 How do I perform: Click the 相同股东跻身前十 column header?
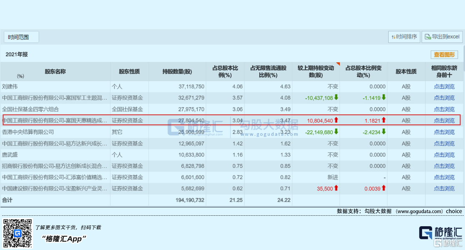(x=444, y=71)
